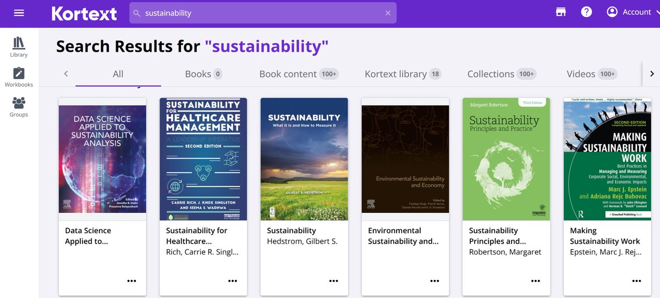Click title 'Data Science Applied to...'

tap(88, 236)
